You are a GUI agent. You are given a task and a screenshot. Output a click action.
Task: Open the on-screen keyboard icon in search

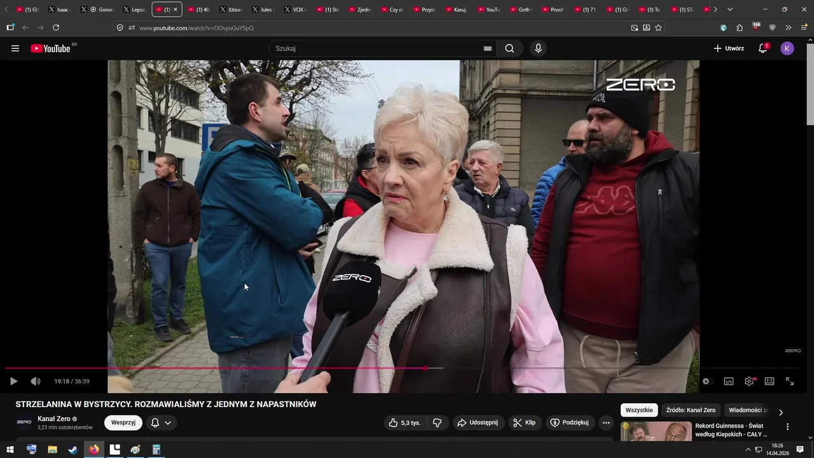coord(488,48)
